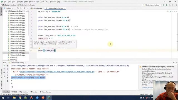Click Run with Coverage toolbar icon
Screen dimensions: 178x100
pyautogui.click(x=170, y=5)
